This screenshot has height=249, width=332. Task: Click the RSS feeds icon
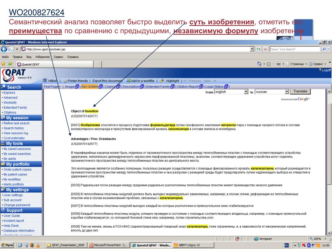[269, 64]
